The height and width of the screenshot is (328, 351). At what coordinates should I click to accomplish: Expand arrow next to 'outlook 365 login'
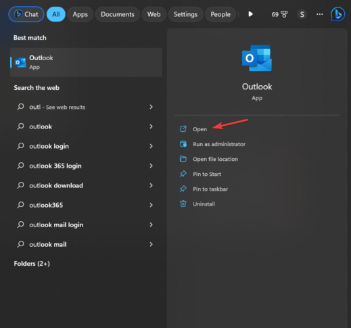pos(151,166)
